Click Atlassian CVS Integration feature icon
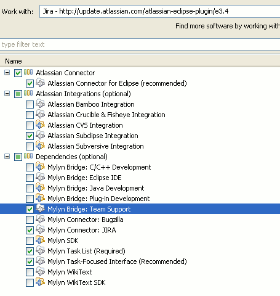 [x=41, y=125]
